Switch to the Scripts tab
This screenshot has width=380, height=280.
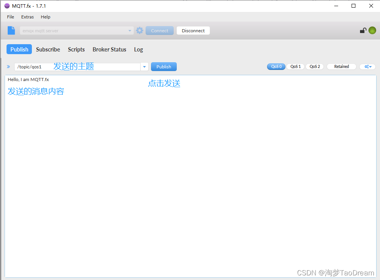tap(76, 50)
